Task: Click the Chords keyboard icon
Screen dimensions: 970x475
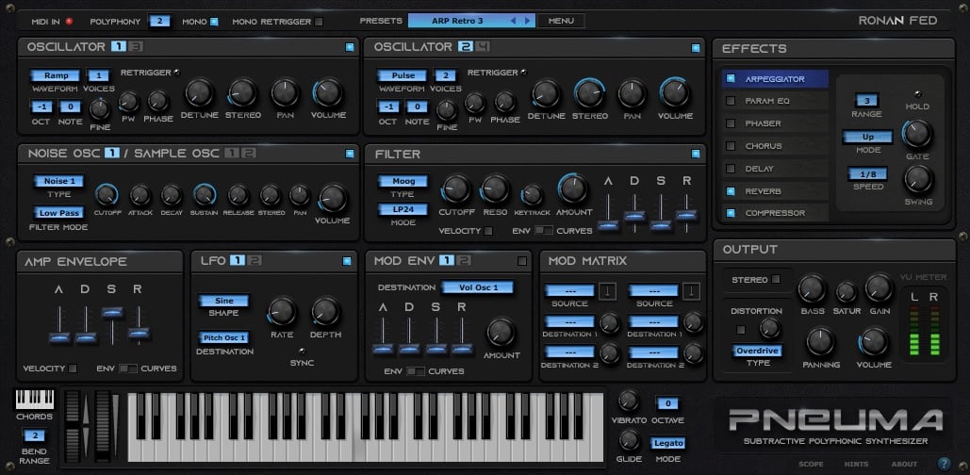Action: (x=34, y=400)
